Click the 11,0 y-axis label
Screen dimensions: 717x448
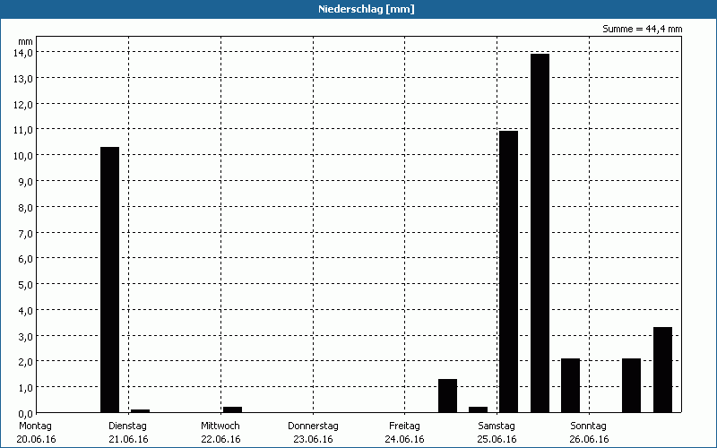(x=23, y=130)
